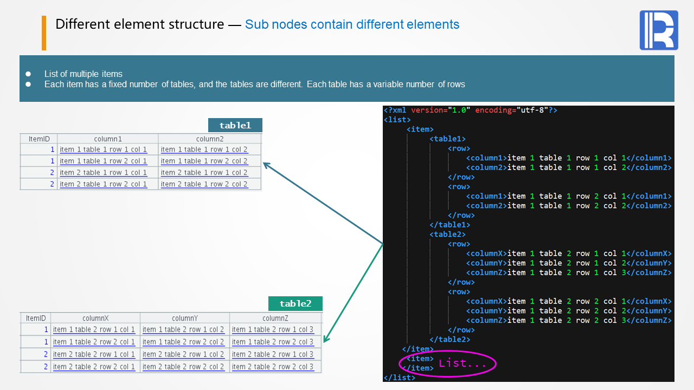The image size is (694, 390).
Task: Click the opening <table1> tag in the XML code
Action: pyautogui.click(x=447, y=139)
